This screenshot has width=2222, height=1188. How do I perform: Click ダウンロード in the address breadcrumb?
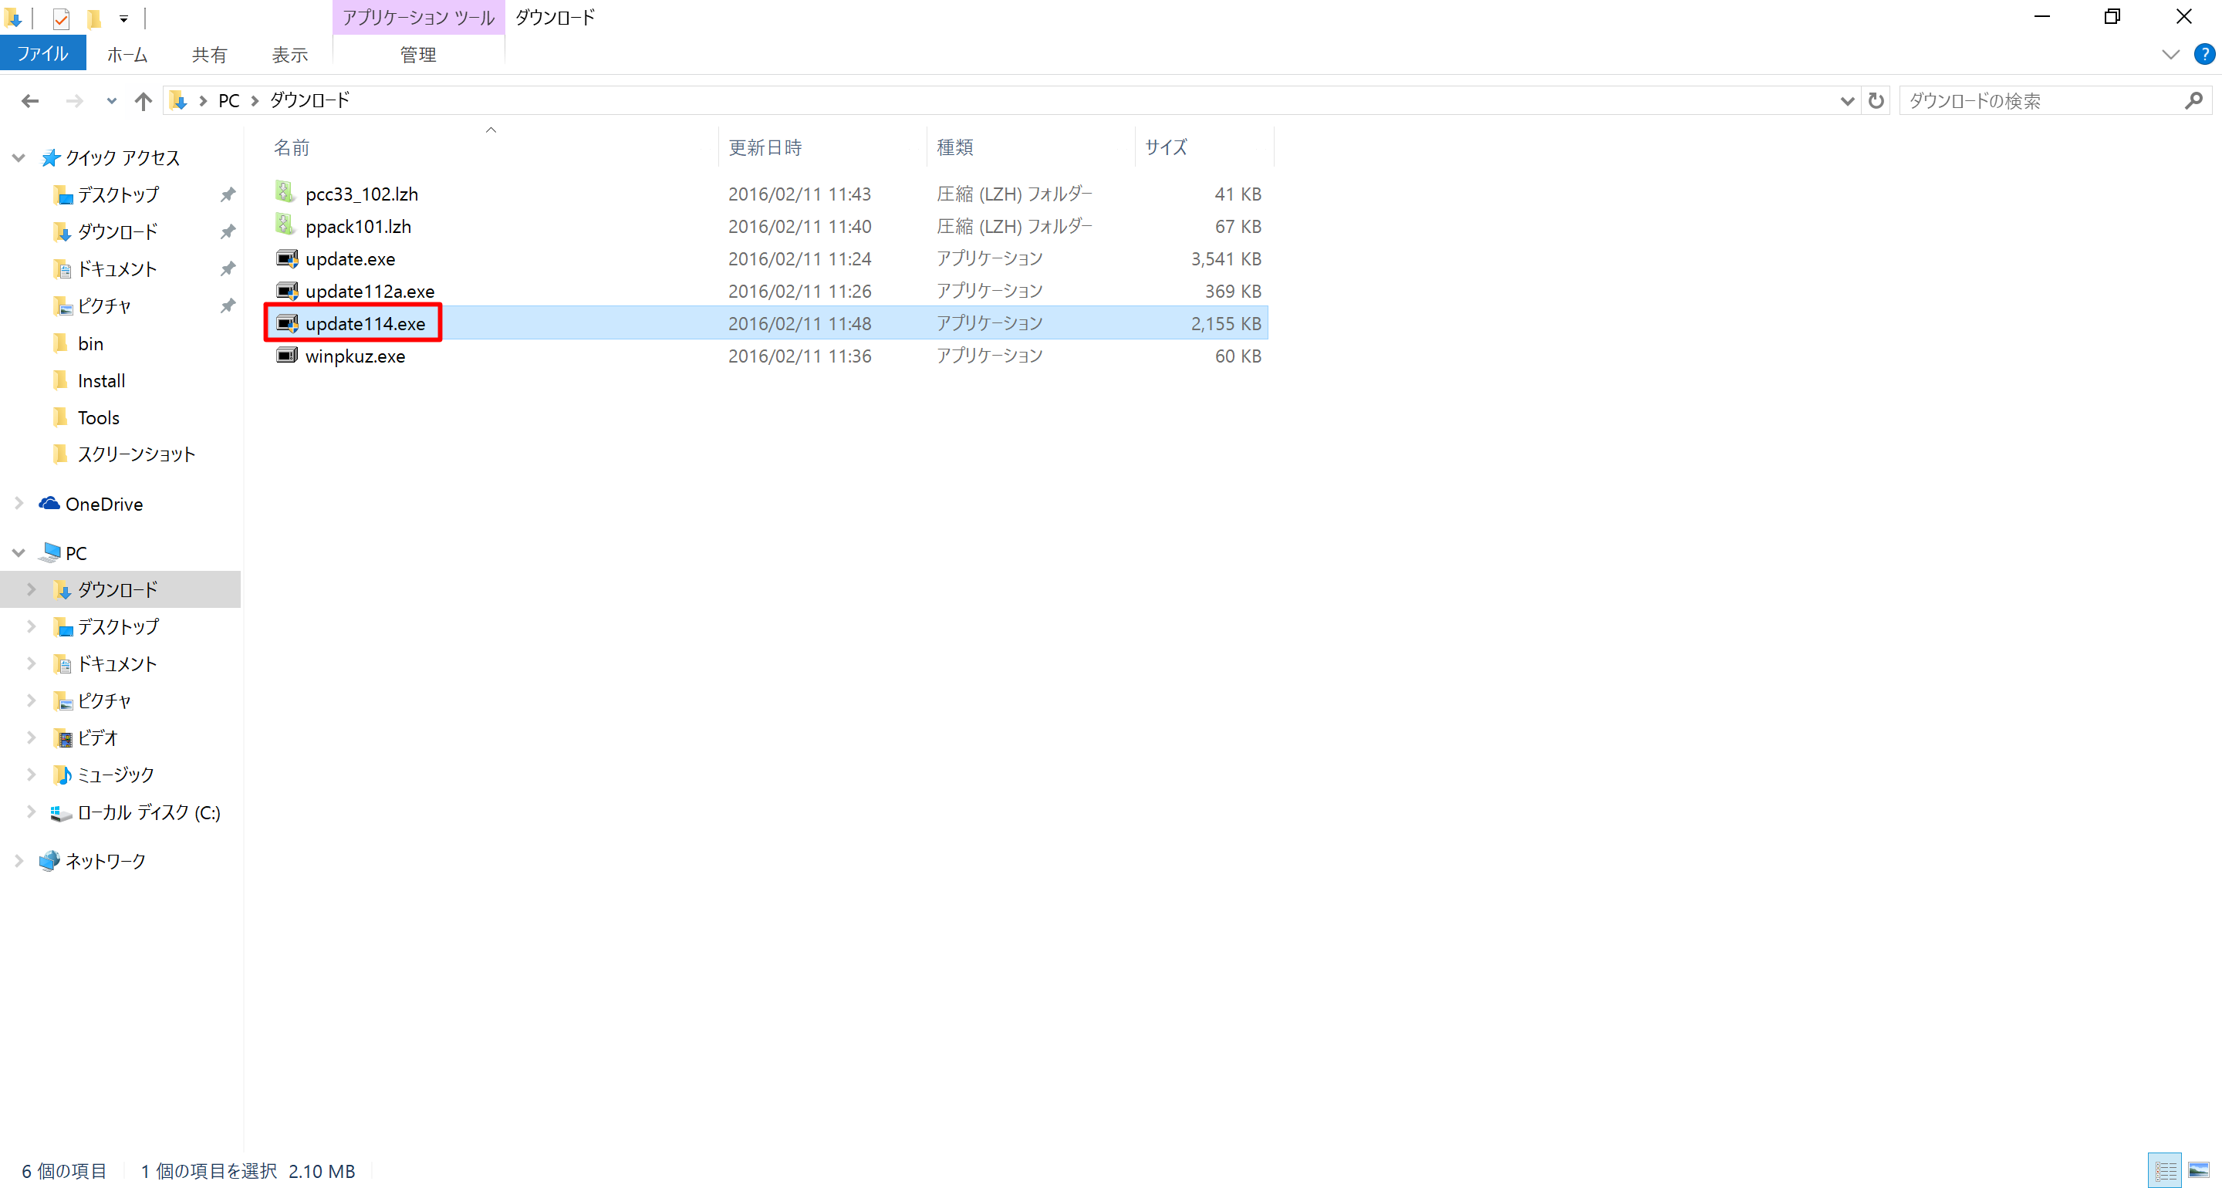point(309,101)
